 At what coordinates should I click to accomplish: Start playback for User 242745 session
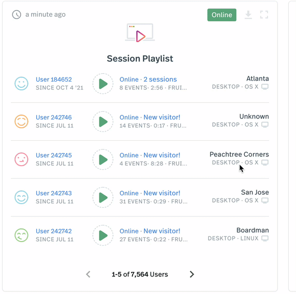click(103, 159)
